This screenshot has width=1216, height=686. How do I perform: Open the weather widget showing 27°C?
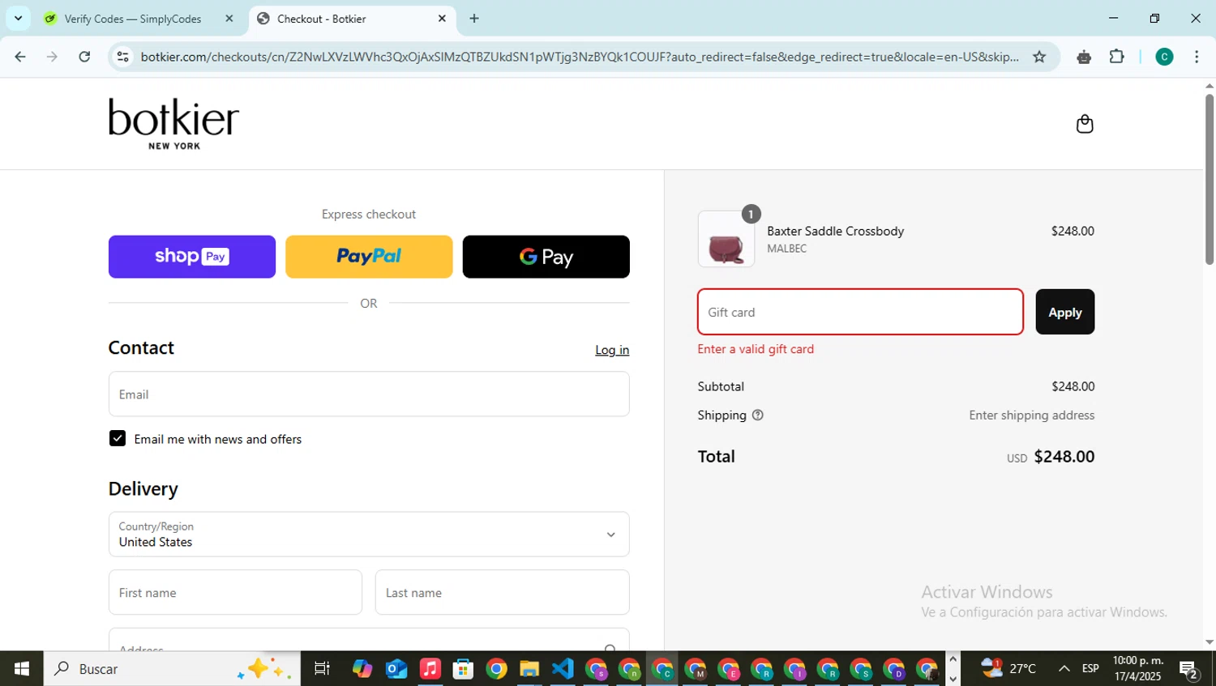pos(1008,669)
